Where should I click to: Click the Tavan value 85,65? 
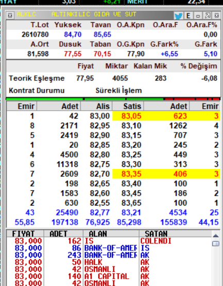pyautogui.click(x=102, y=35)
